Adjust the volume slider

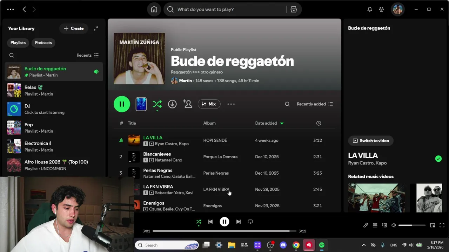[412, 225]
